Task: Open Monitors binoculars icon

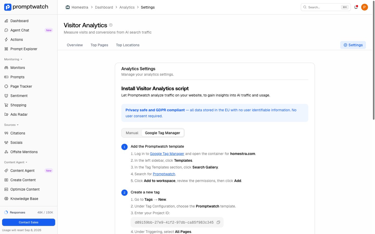Action: (6, 68)
